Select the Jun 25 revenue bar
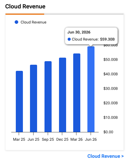The width and height of the screenshot is (129, 161). pos(34,99)
